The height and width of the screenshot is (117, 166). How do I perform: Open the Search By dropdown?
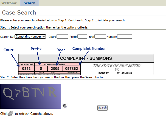(30, 36)
